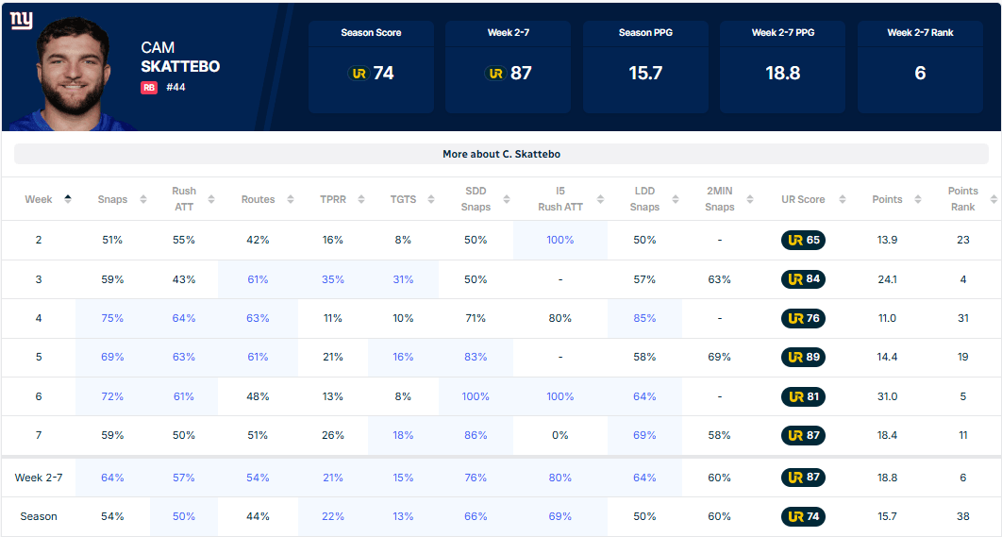Click the NY Giants team logo

21,21
